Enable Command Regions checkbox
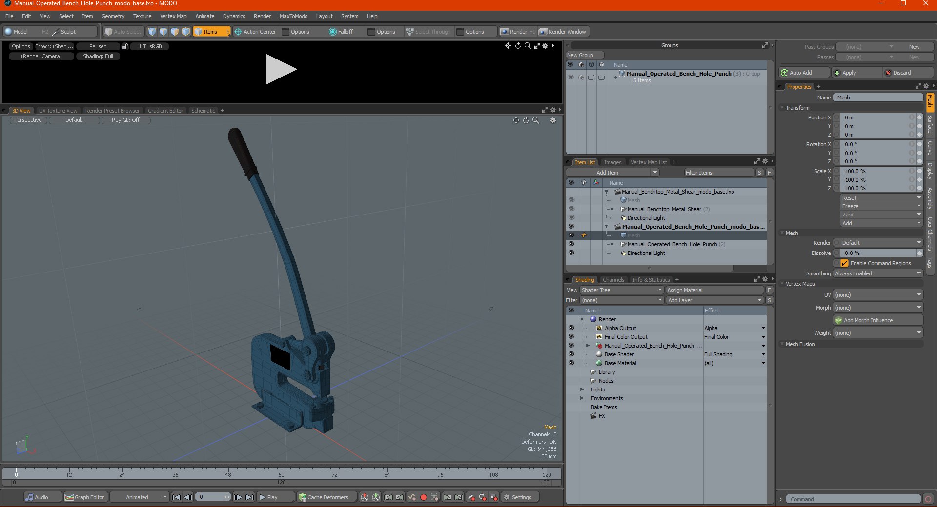Viewport: 937px width, 507px height. 844,263
